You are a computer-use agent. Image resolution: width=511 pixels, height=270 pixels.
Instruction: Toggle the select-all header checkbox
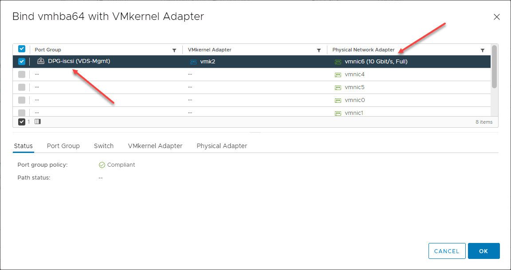pos(22,49)
